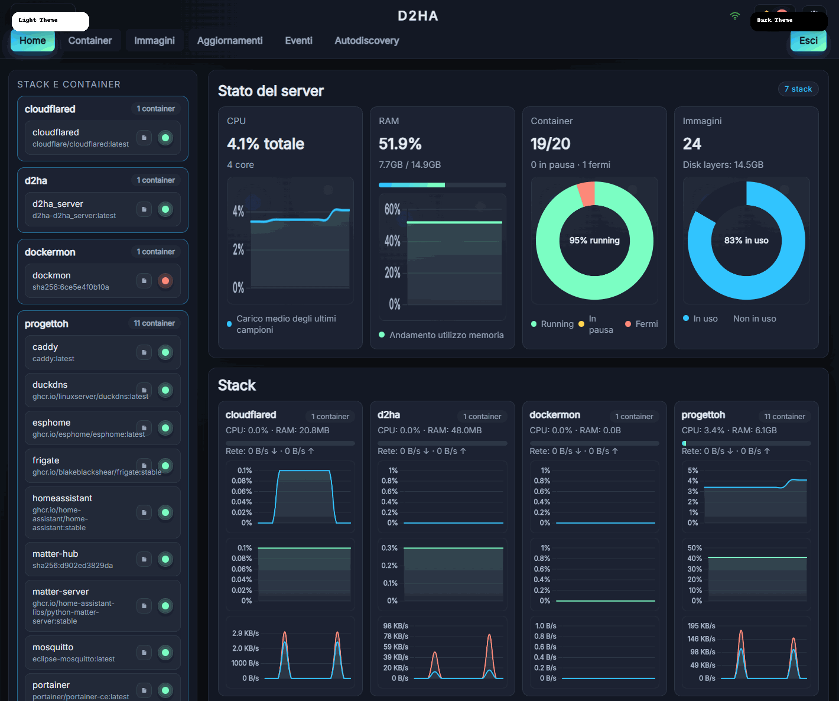Click the red status dot of dockmon

165,280
